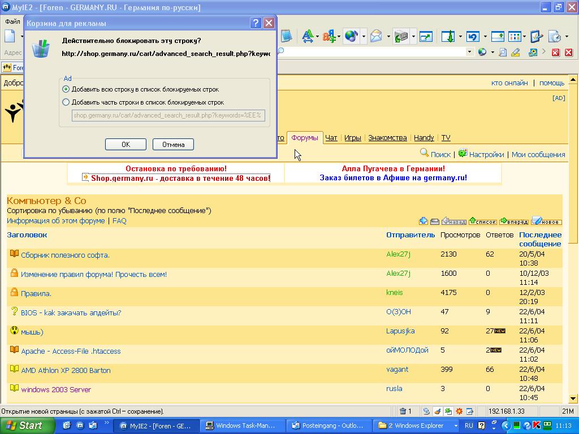Cancel the dialog with Отмена
579x434 pixels.
click(173, 144)
